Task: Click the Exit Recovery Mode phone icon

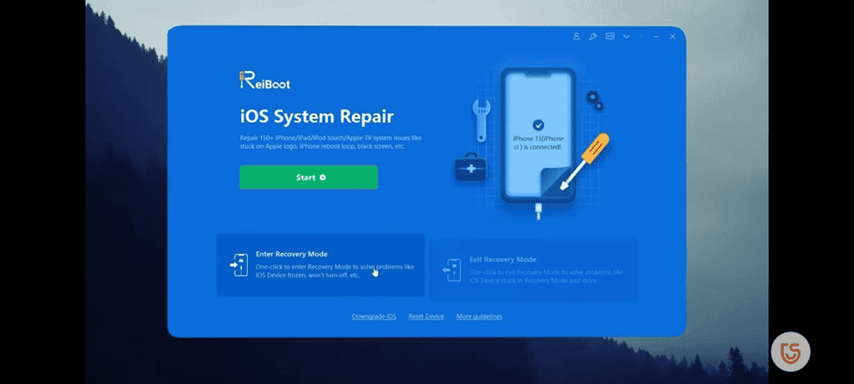Action: 452,270
